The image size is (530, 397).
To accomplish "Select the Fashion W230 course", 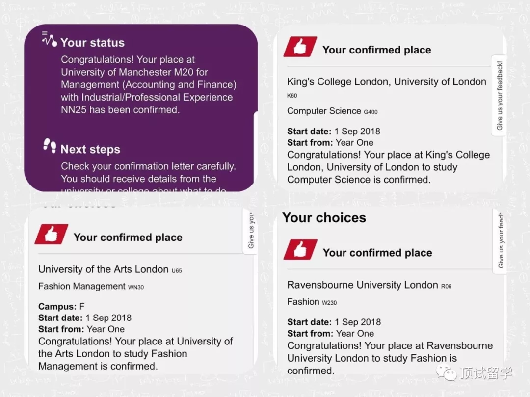I will pyautogui.click(x=312, y=302).
